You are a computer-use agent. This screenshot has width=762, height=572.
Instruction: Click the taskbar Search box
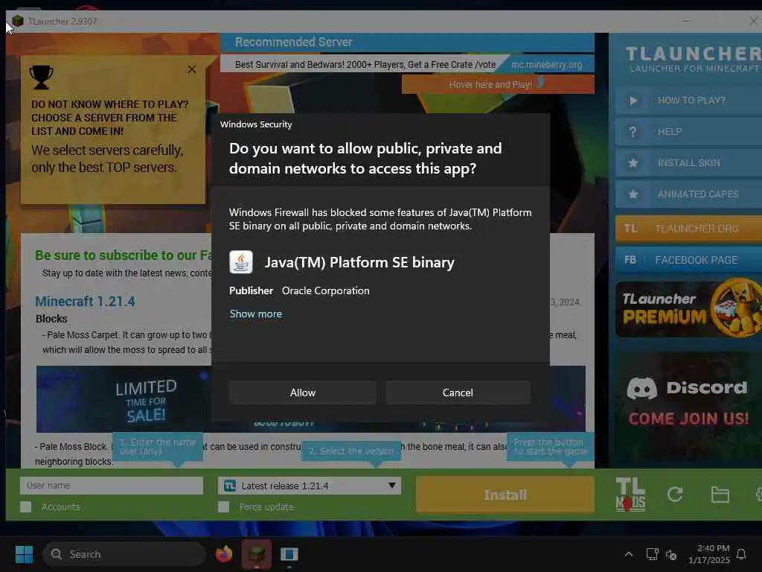(124, 554)
